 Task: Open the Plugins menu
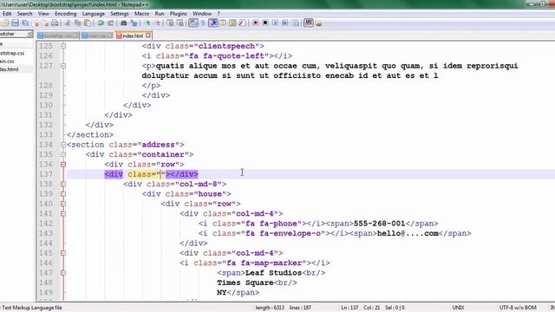tap(178, 14)
